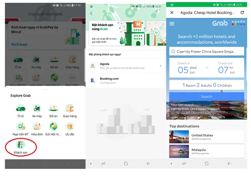Select United States top destination

point(207,137)
